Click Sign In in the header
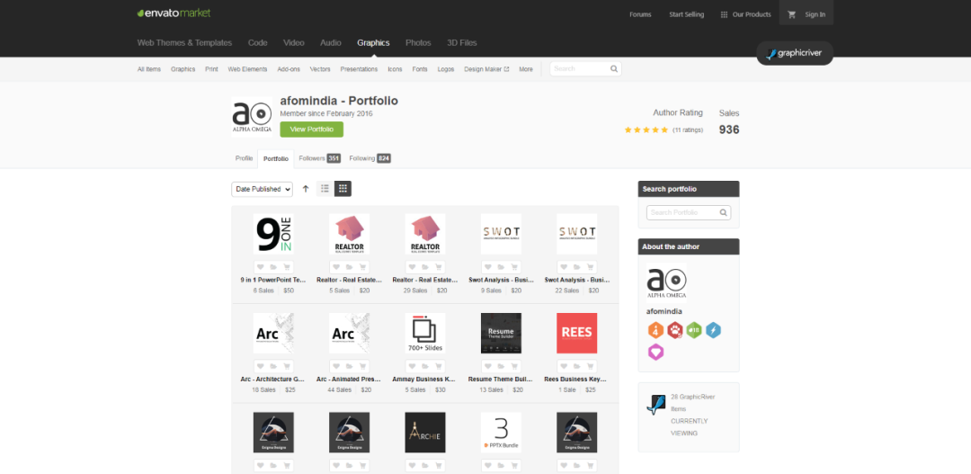Image resolution: width=971 pixels, height=474 pixels. tap(815, 14)
